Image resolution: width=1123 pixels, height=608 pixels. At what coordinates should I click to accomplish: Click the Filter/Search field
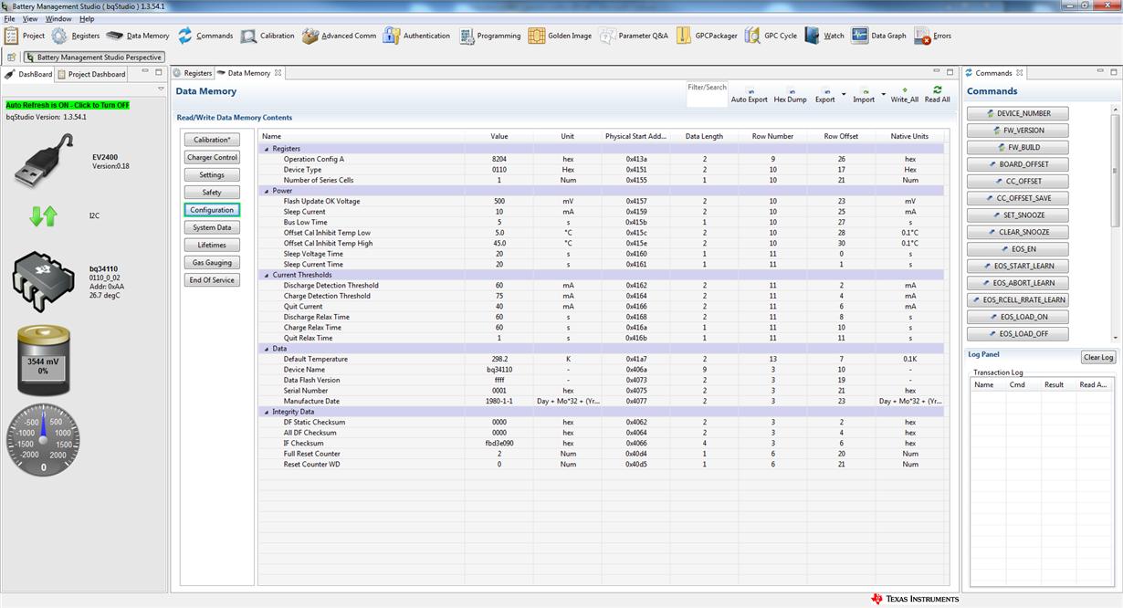pyautogui.click(x=708, y=94)
